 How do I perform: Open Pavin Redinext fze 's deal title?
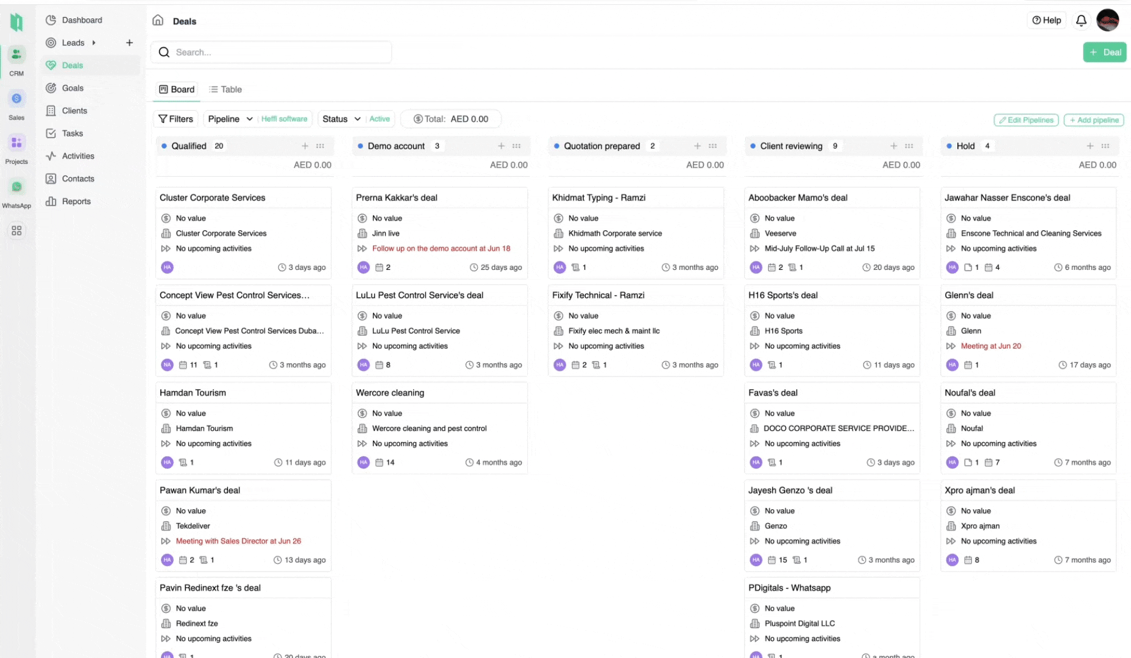point(210,587)
